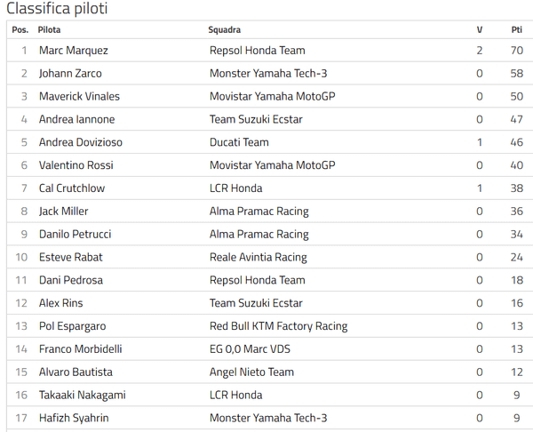Select the Marc Marquez row
The image size is (533, 432).
(270, 51)
